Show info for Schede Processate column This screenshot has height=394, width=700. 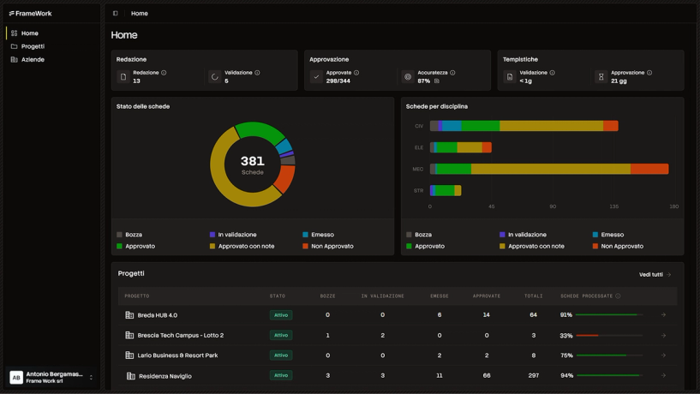click(618, 295)
